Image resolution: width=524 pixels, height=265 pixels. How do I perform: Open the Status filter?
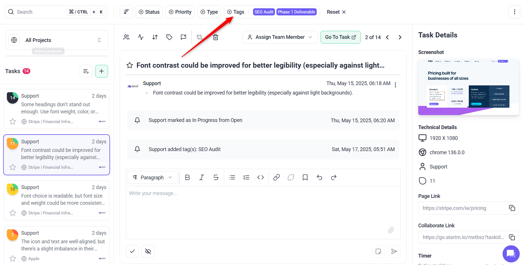click(149, 12)
